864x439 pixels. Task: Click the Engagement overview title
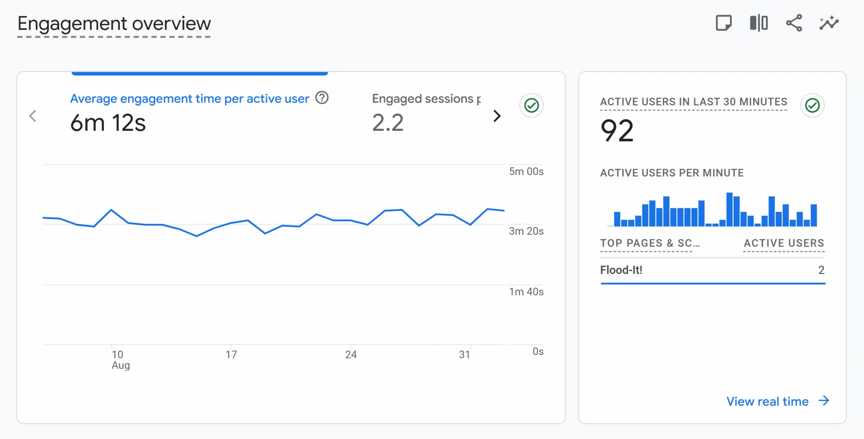(x=114, y=24)
